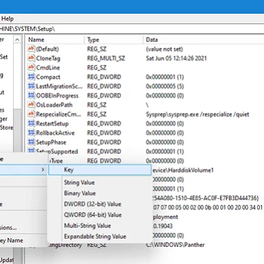Choose Expandable String Value entry
The height and width of the screenshot is (264, 264).
[95, 236]
